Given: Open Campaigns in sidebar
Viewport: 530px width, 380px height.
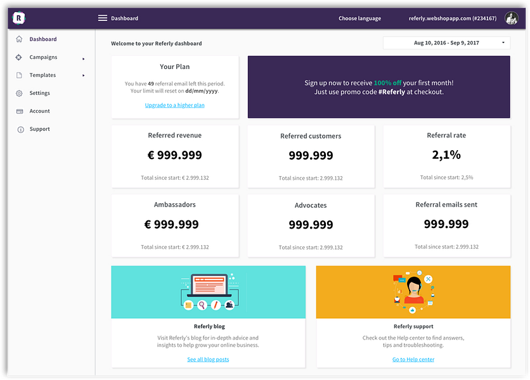Looking at the screenshot, I should pyautogui.click(x=43, y=57).
